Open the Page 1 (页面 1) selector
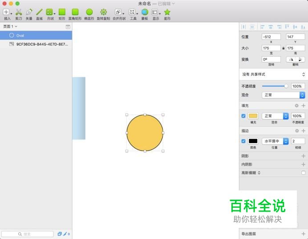Viewport: 308px width, 239px height. 10,27
